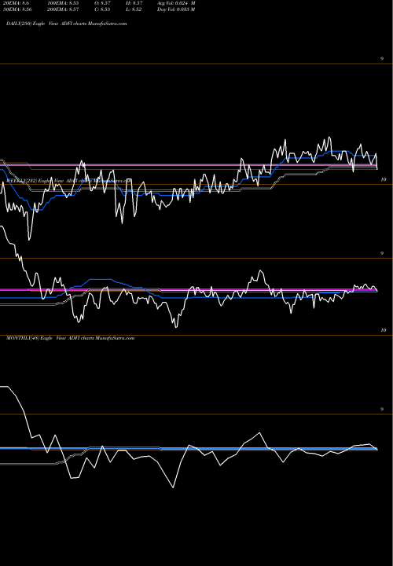Click the weekly chart's axis label 9
Viewport: 393px width, 566px height.
(x=382, y=253)
